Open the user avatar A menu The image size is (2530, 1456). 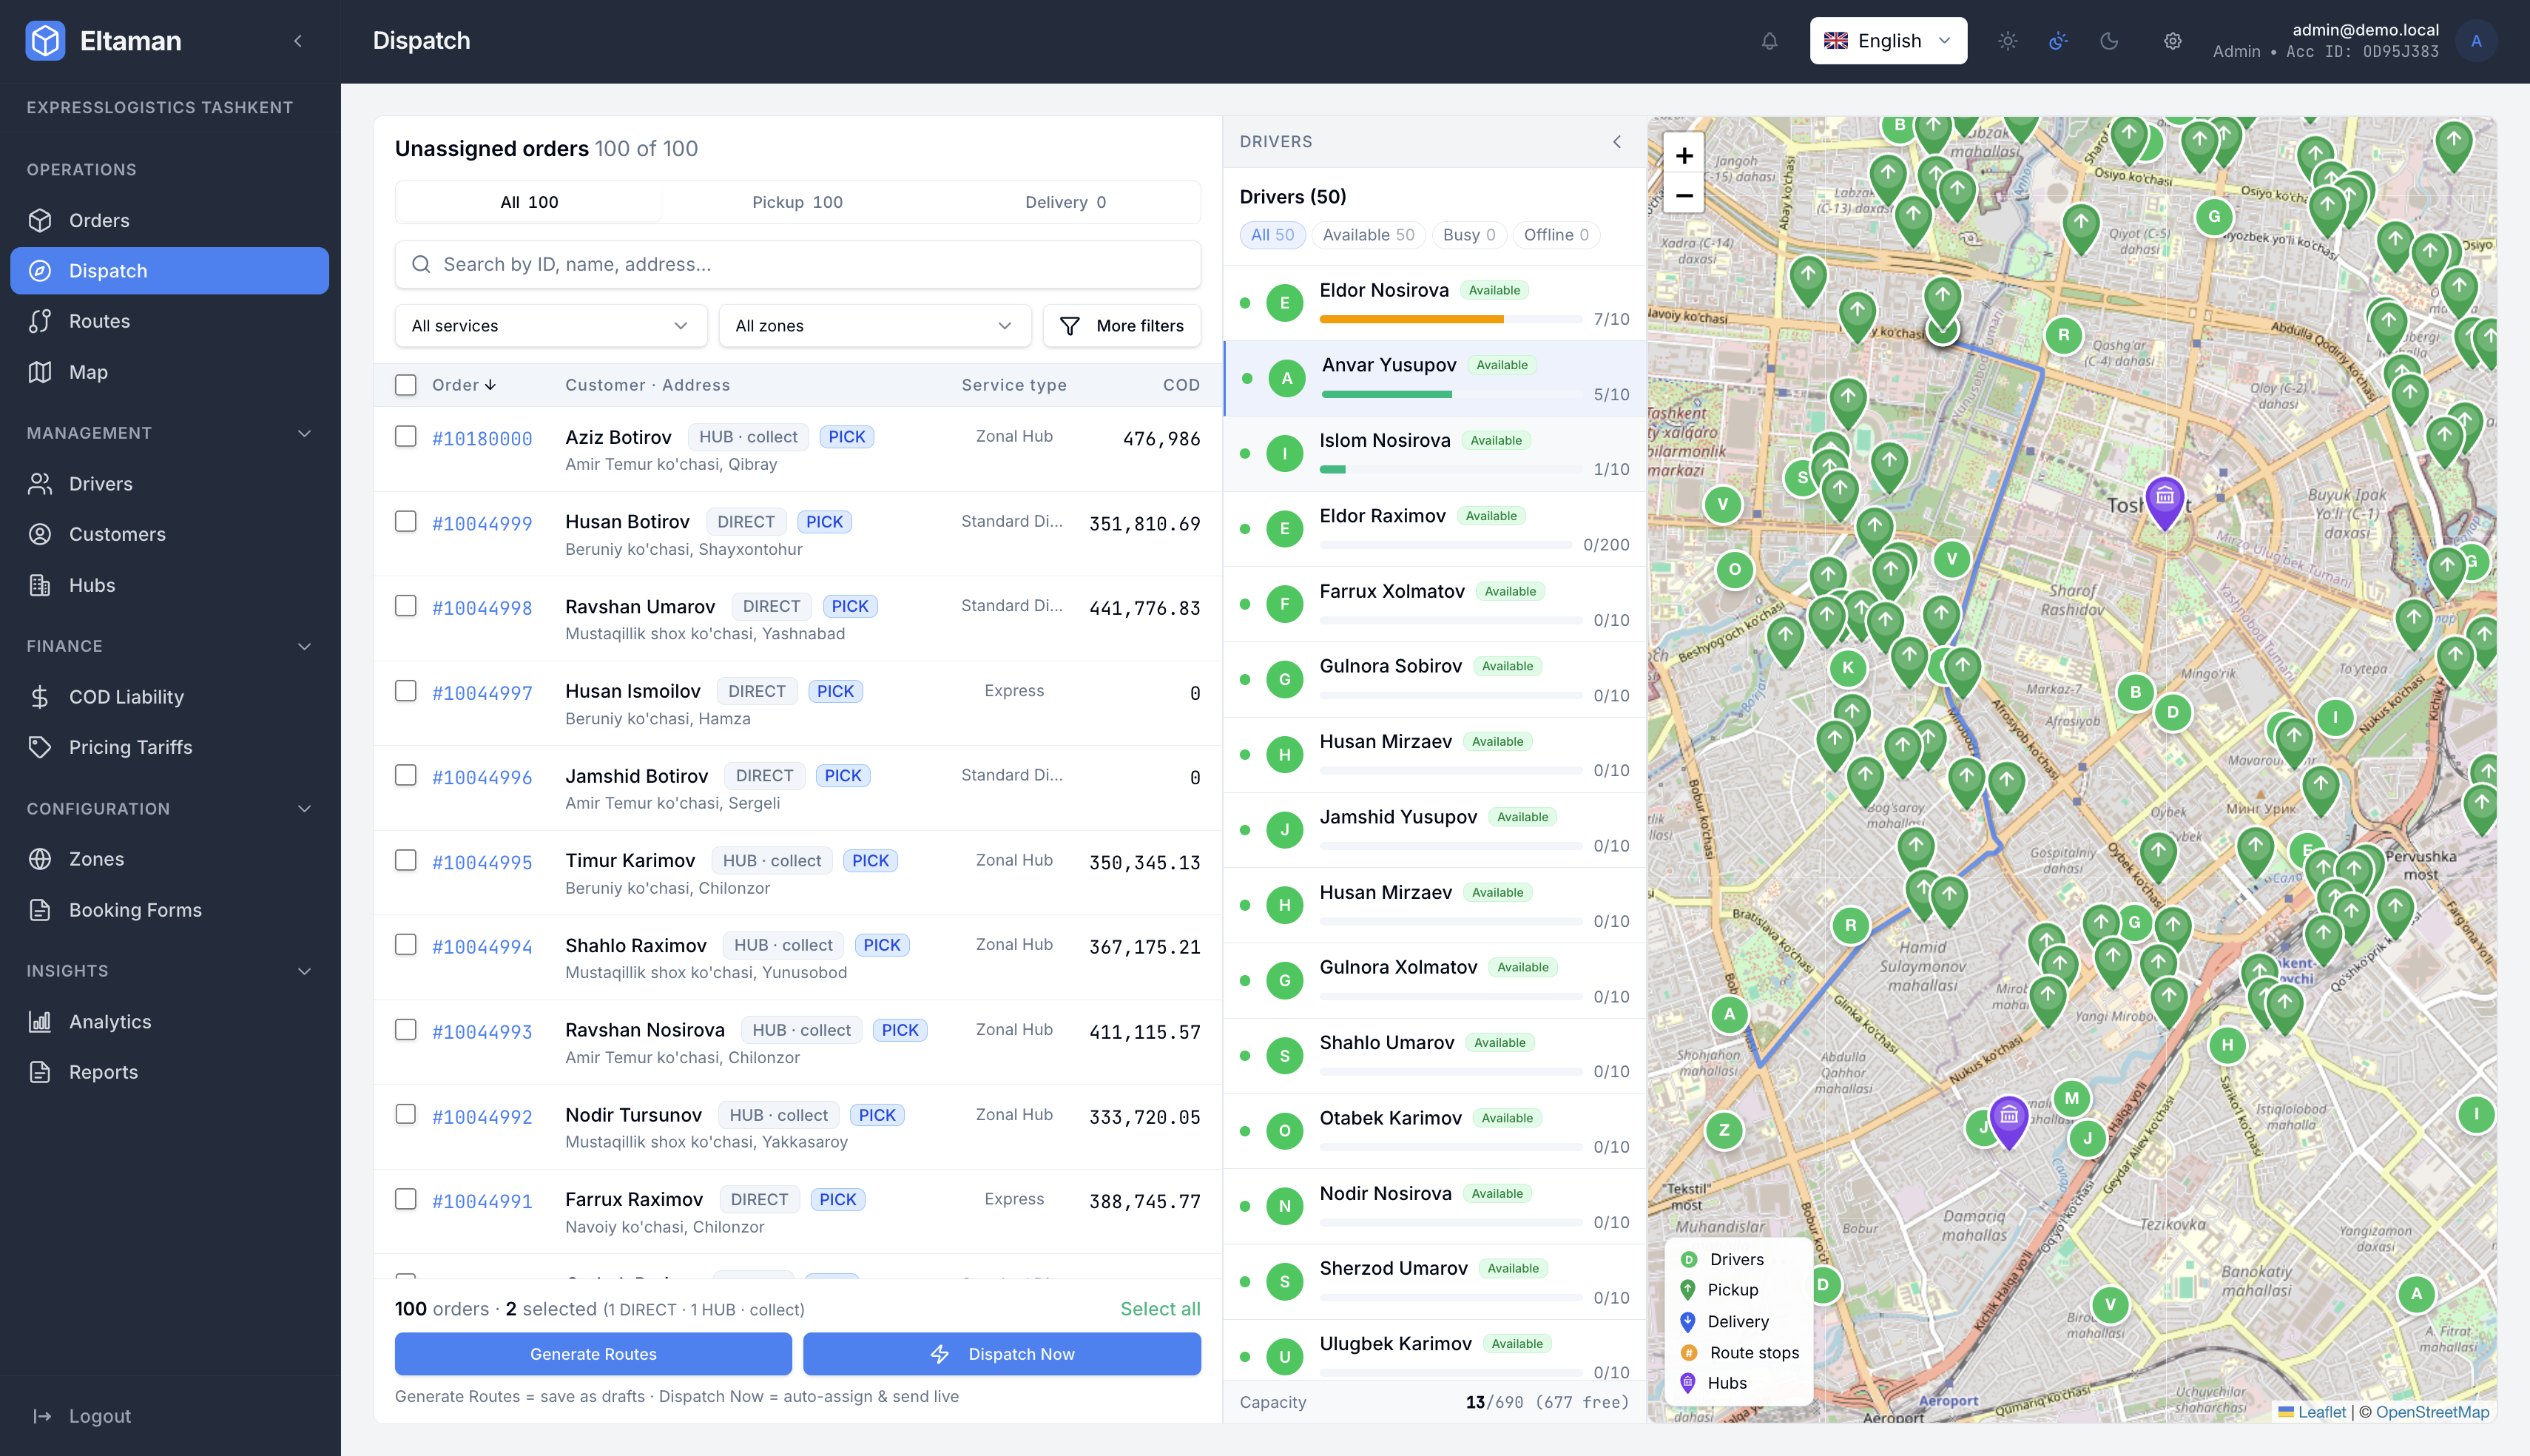(2476, 41)
